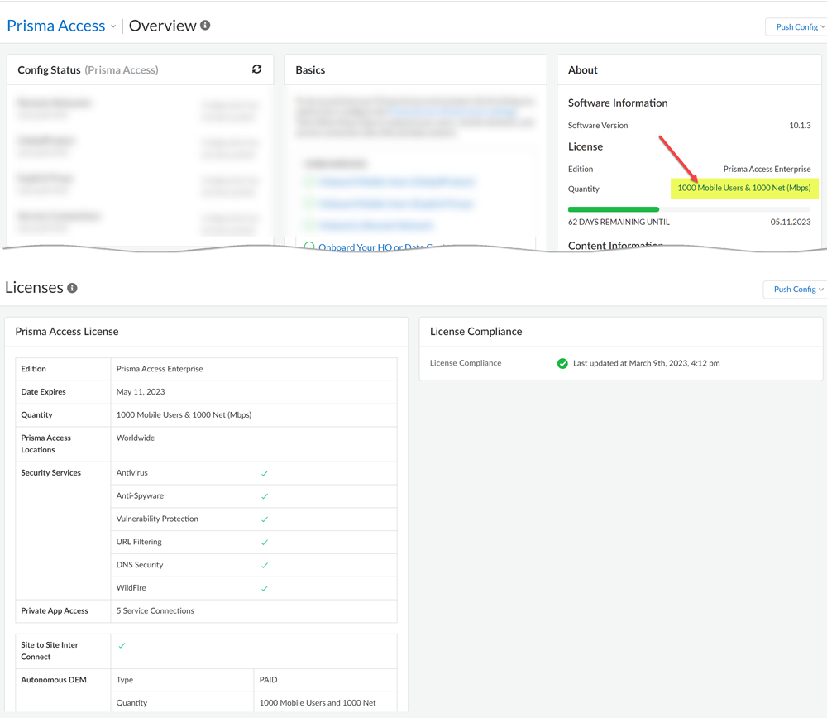The image size is (827, 718).
Task: Click the 5 Service Connections cell
Action: coord(155,611)
